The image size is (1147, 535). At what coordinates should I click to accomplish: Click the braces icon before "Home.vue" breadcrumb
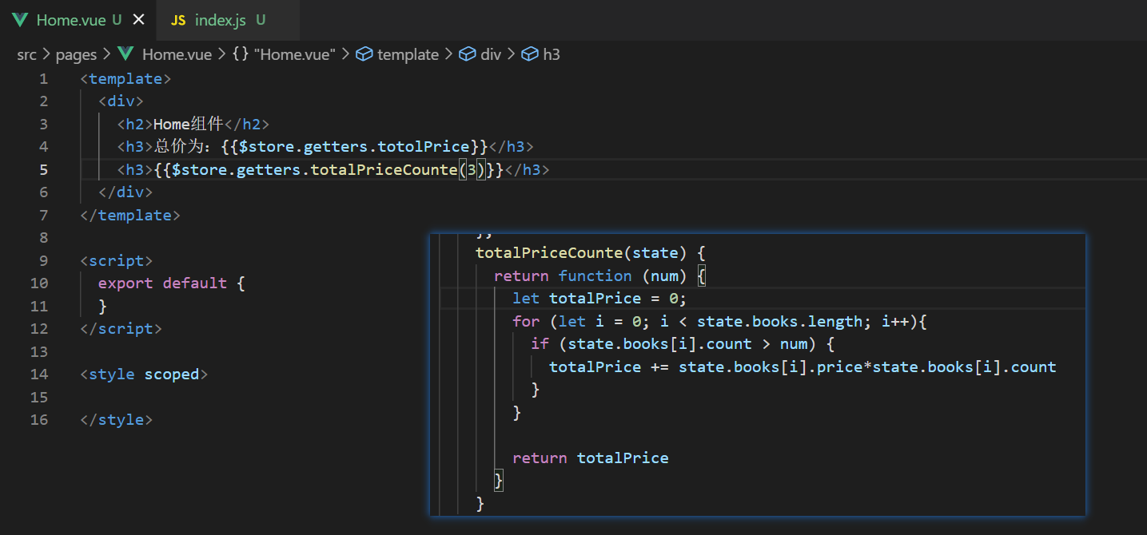point(240,54)
